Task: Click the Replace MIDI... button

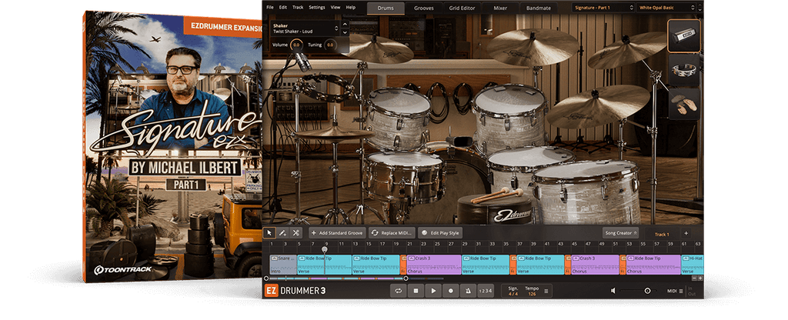Action: (x=392, y=233)
